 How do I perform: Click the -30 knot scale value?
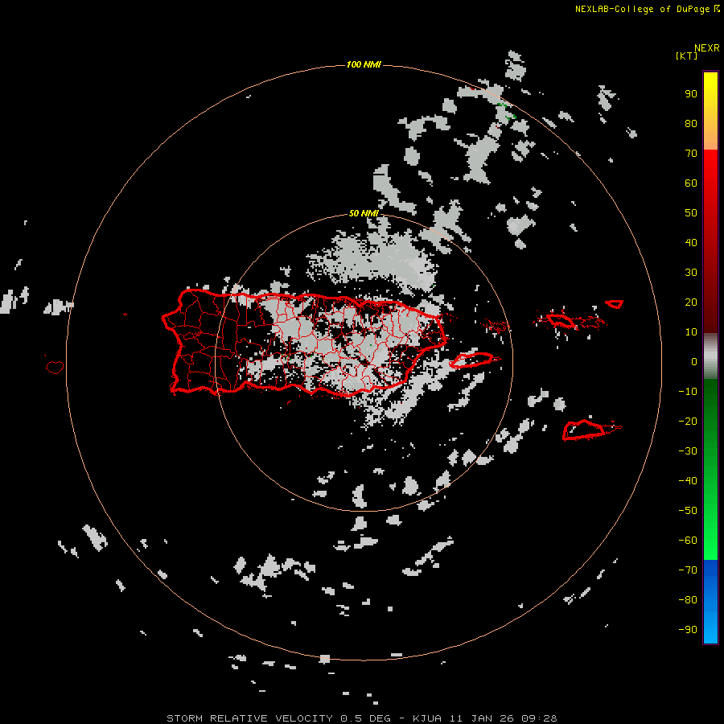[688, 451]
